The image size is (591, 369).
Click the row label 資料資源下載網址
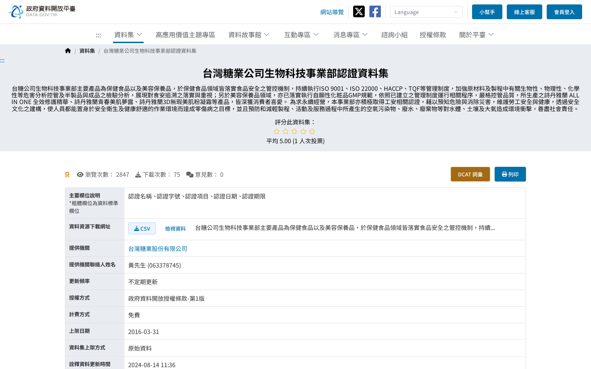pos(90,227)
